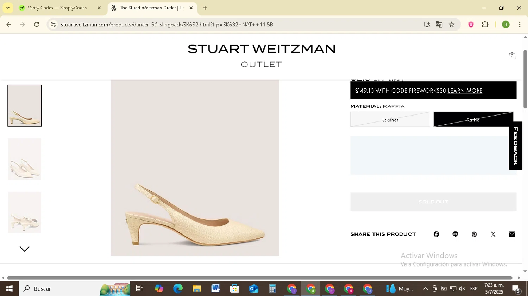Open the shopping bag icon
Image resolution: width=528 pixels, height=296 pixels.
(512, 56)
